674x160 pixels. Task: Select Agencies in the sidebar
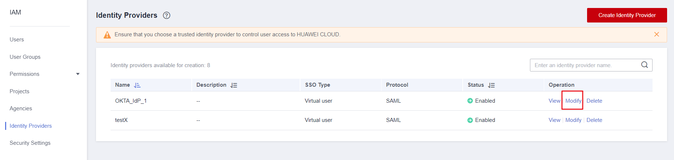21,108
